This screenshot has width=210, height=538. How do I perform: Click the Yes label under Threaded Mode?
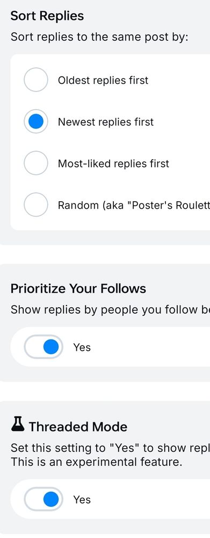82,500
